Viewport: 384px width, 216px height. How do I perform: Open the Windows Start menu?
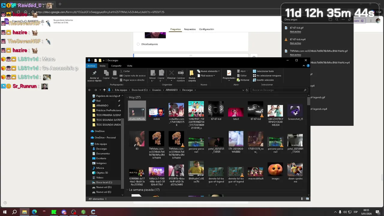4,212
